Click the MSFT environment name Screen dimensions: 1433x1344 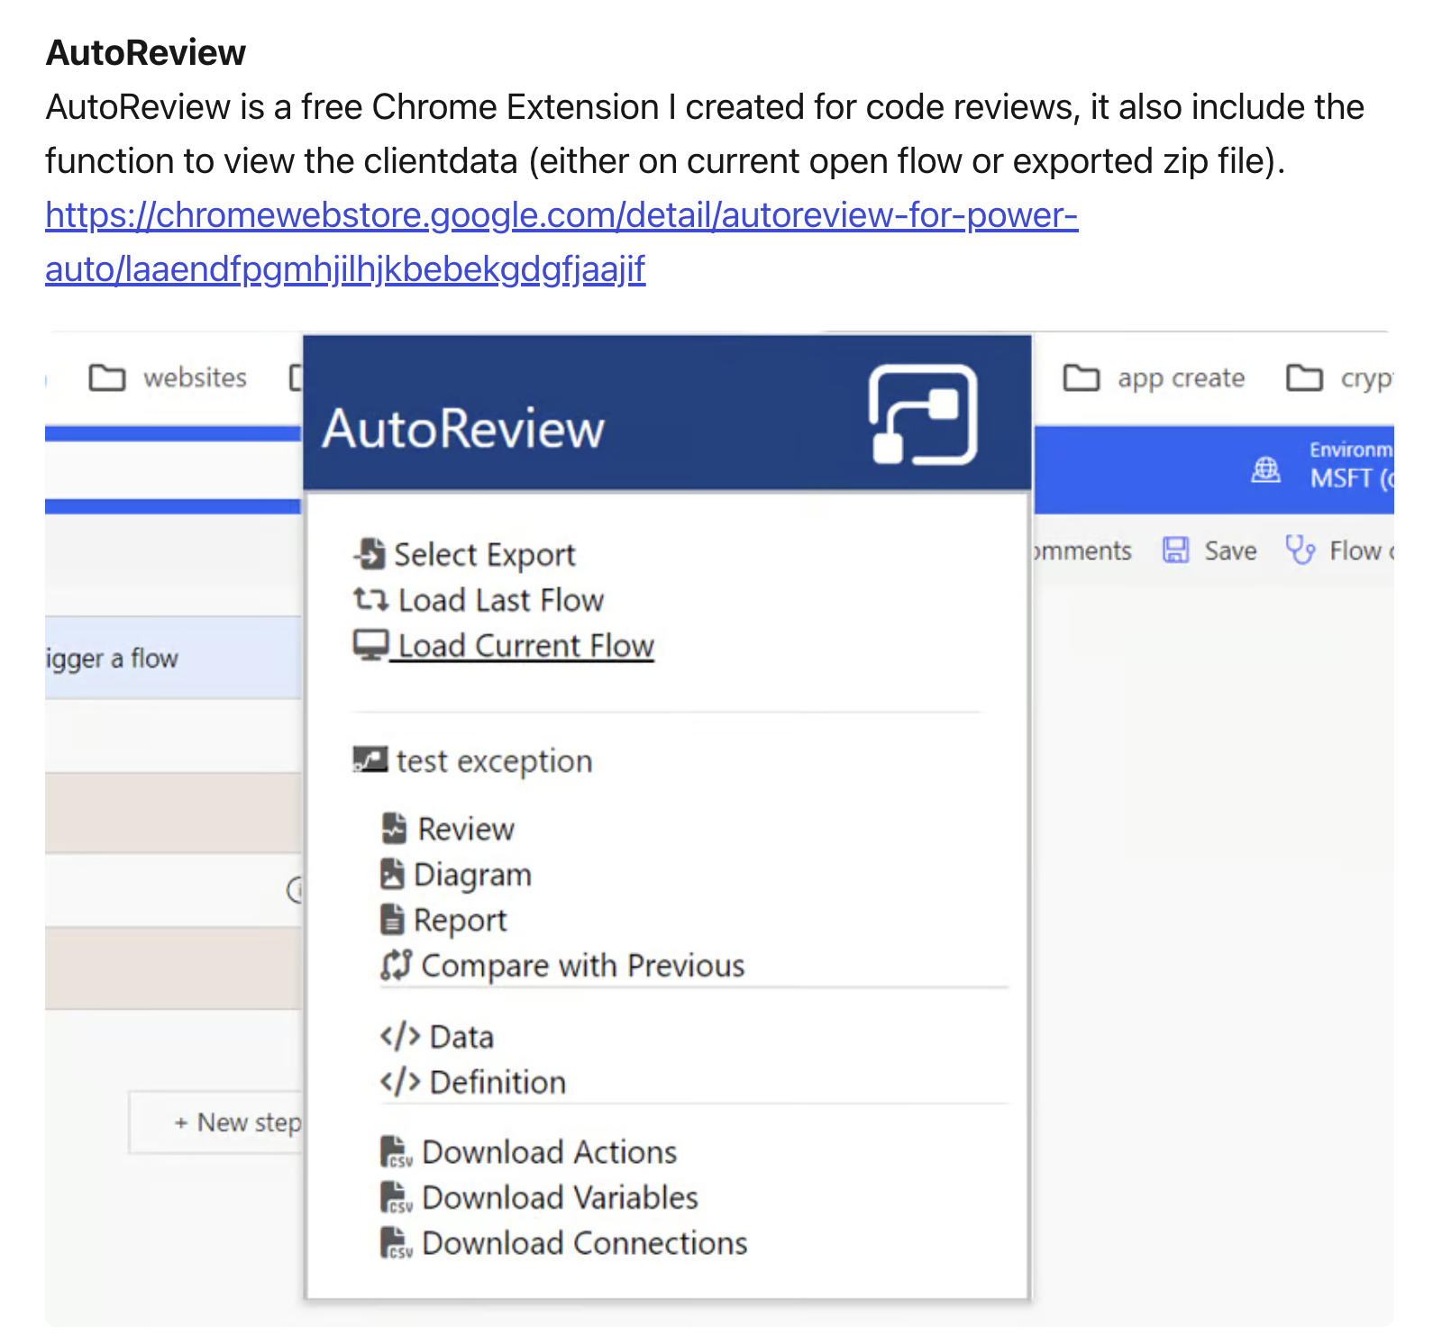click(x=1352, y=478)
